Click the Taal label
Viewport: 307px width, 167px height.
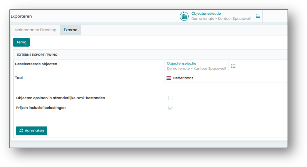click(19, 78)
